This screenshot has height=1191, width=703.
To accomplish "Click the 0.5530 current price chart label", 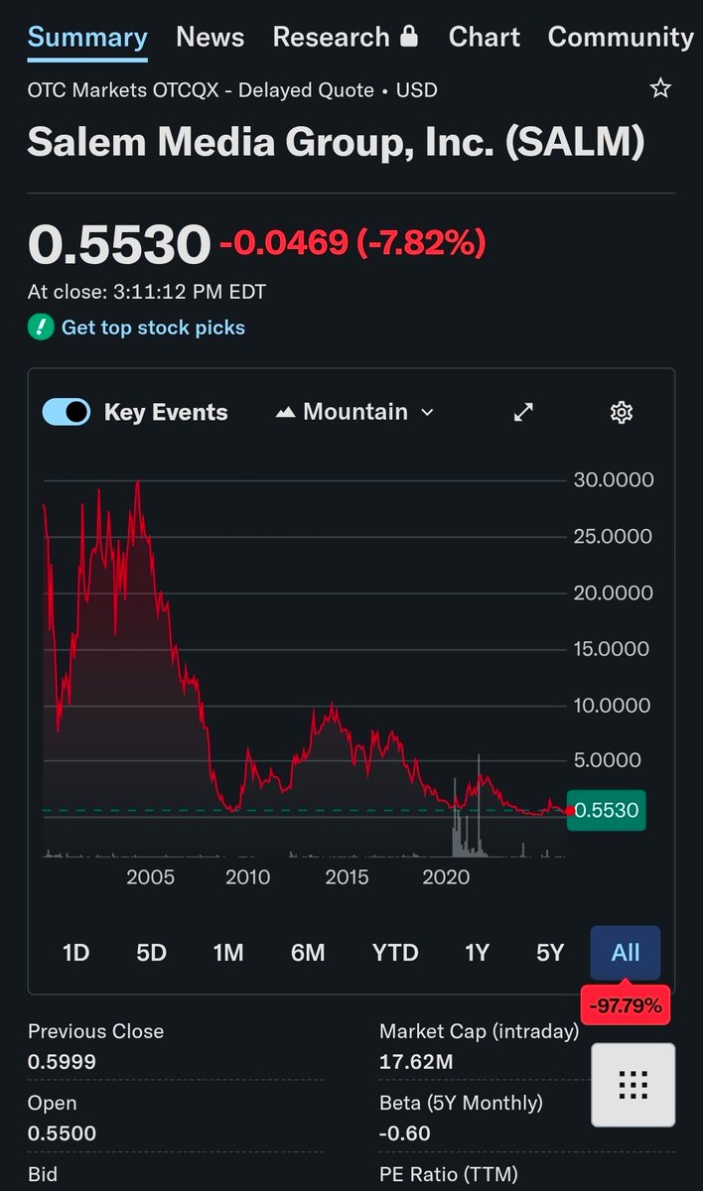I will [x=607, y=811].
